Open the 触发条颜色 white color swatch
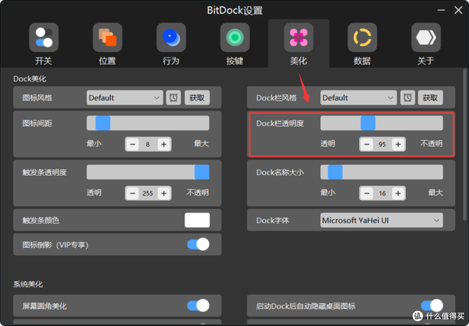The height and width of the screenshot is (326, 469). [x=197, y=220]
